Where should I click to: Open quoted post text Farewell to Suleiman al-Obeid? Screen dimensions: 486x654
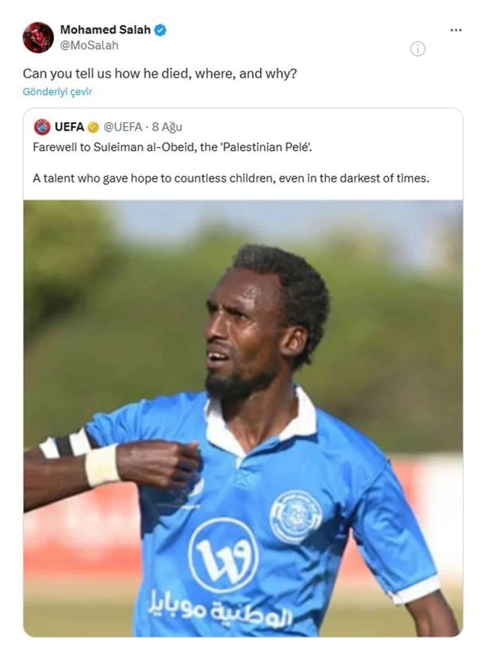[172, 147]
